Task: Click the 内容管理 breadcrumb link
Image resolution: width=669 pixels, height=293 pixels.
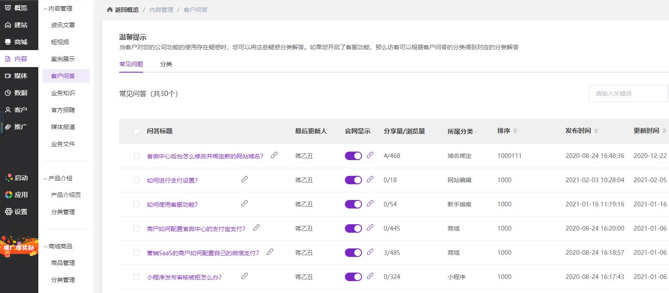Action: tap(161, 10)
